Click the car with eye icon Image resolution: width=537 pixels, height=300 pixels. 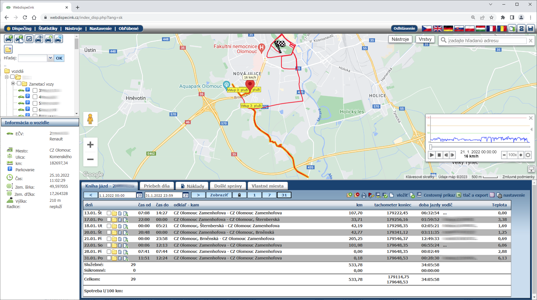pyautogui.click(x=39, y=39)
